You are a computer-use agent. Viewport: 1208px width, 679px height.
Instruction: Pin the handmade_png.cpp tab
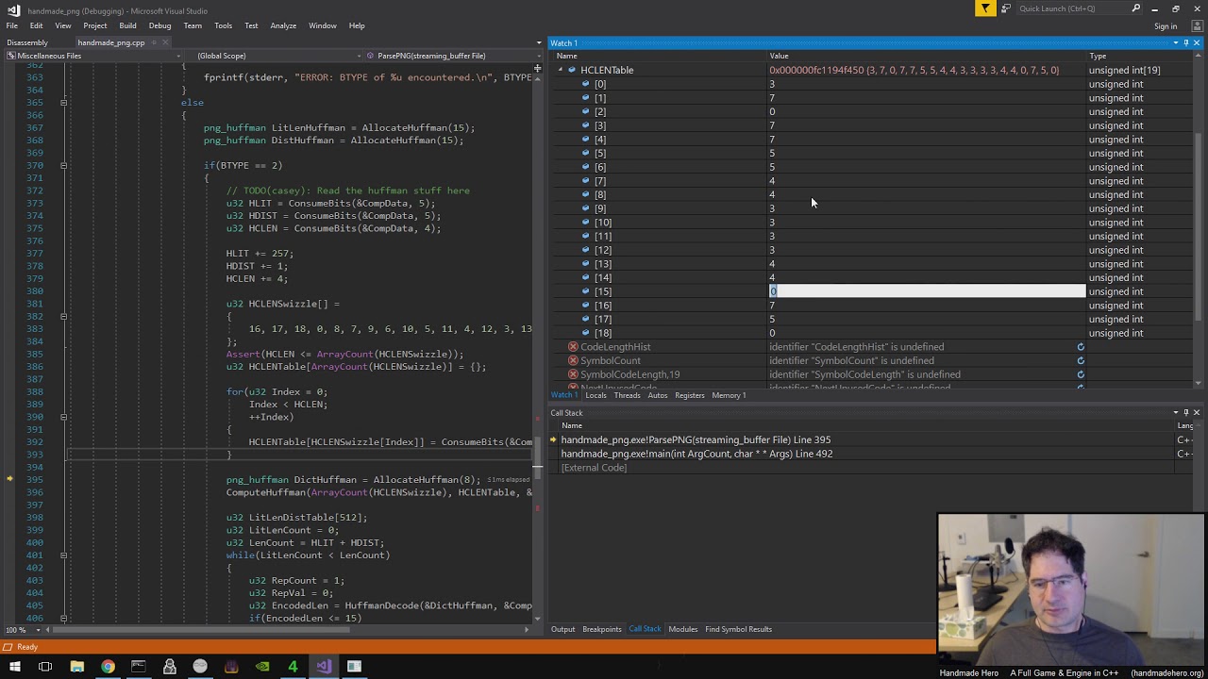153,42
